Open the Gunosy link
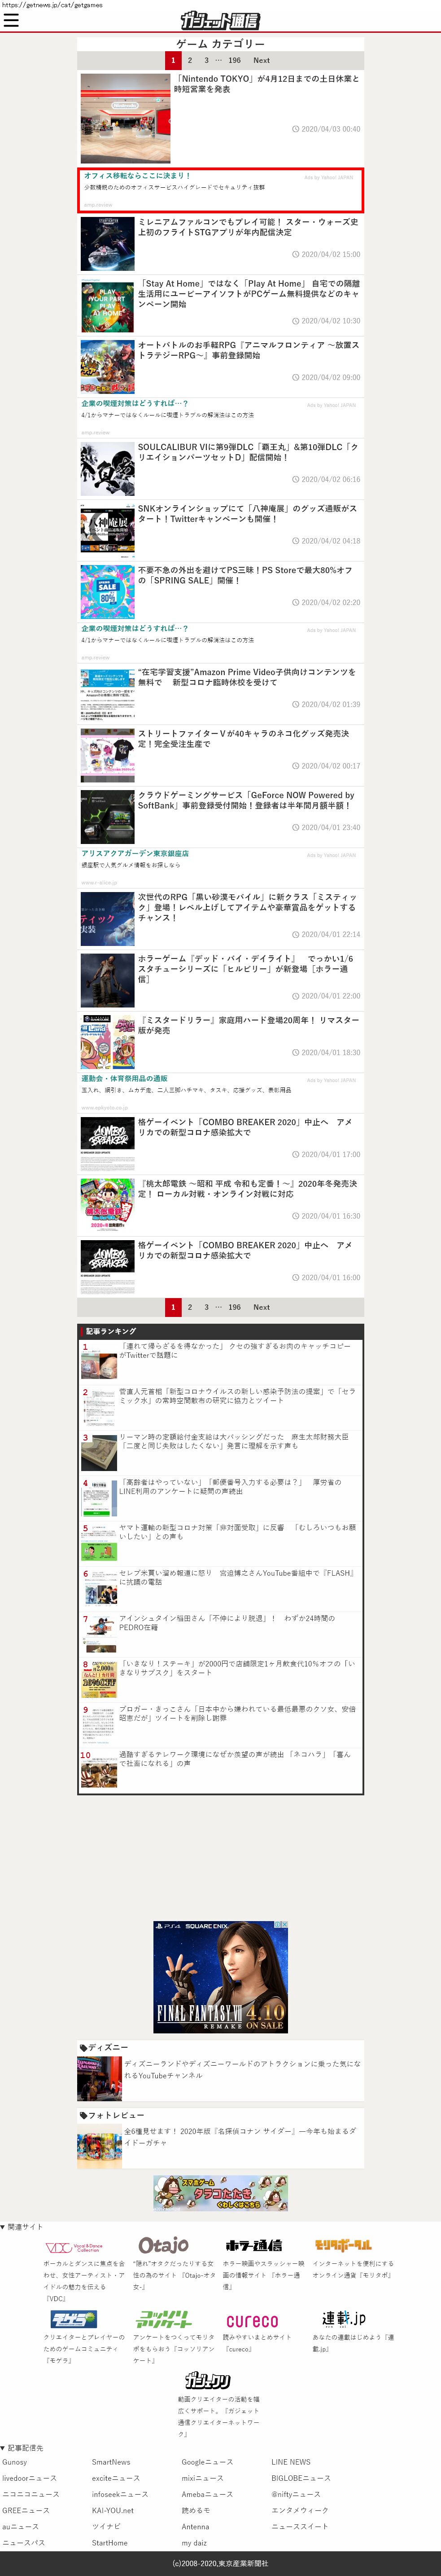Viewport: 441px width, 2576px height. tap(15, 2462)
